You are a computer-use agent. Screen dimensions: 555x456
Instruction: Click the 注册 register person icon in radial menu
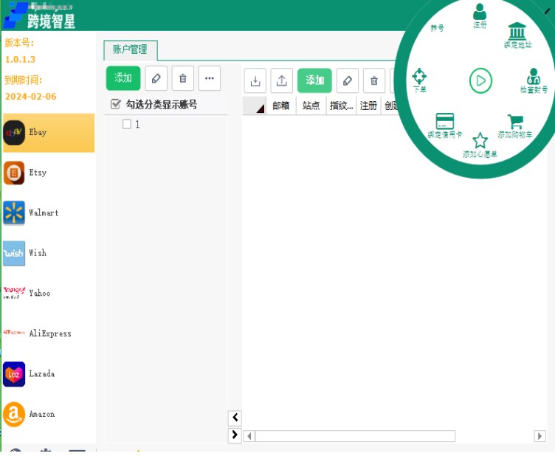(x=480, y=15)
